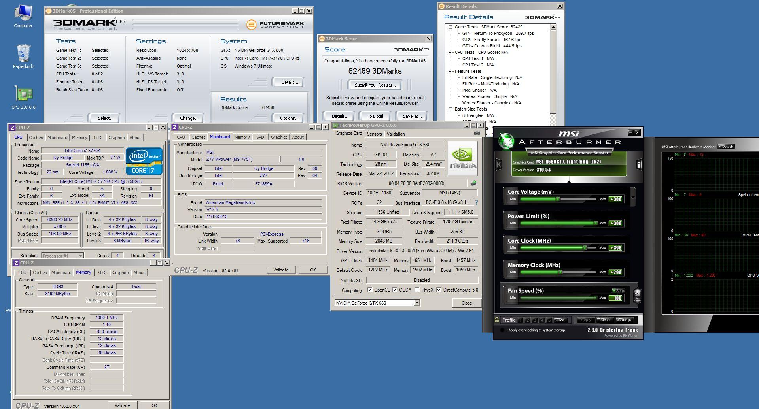The height and width of the screenshot is (409, 759).
Task: Click the NVIDIA logo in GPU-Z
Action: [463, 158]
